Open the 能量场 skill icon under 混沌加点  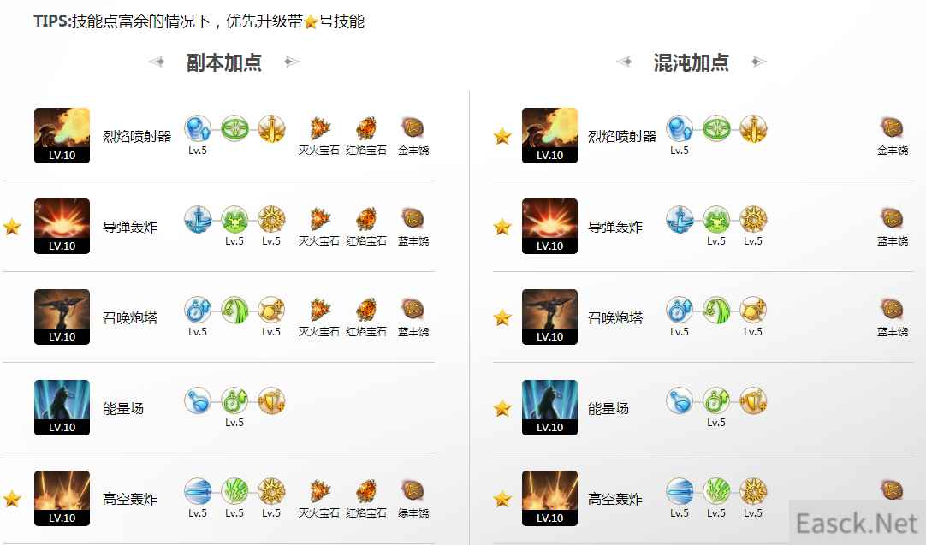[x=549, y=407]
